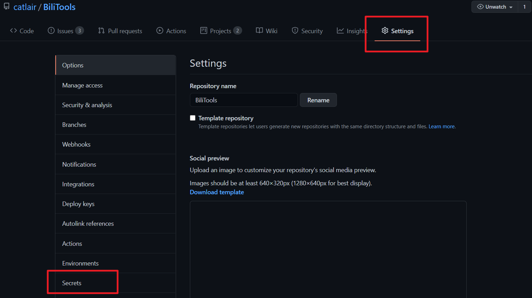Open the catlair owner link
The width and height of the screenshot is (532, 298).
(x=25, y=7)
